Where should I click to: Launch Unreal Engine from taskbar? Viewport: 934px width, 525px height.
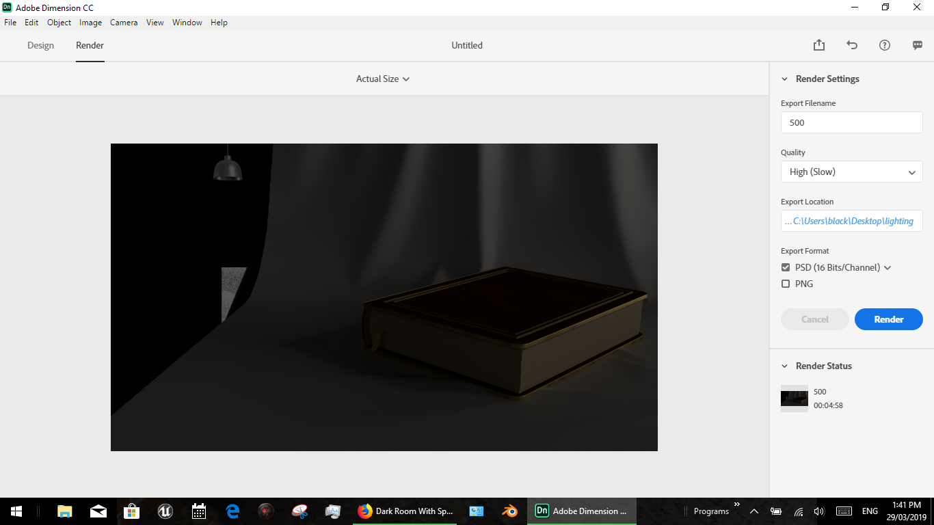point(165,511)
